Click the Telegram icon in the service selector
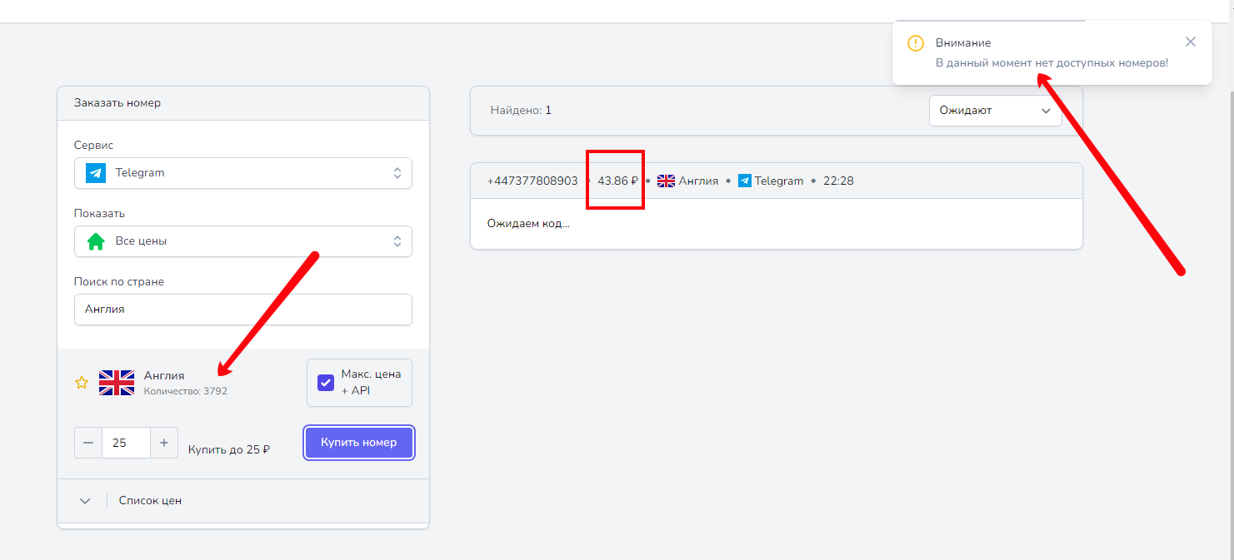Viewport: 1234px width, 560px height. click(x=96, y=173)
